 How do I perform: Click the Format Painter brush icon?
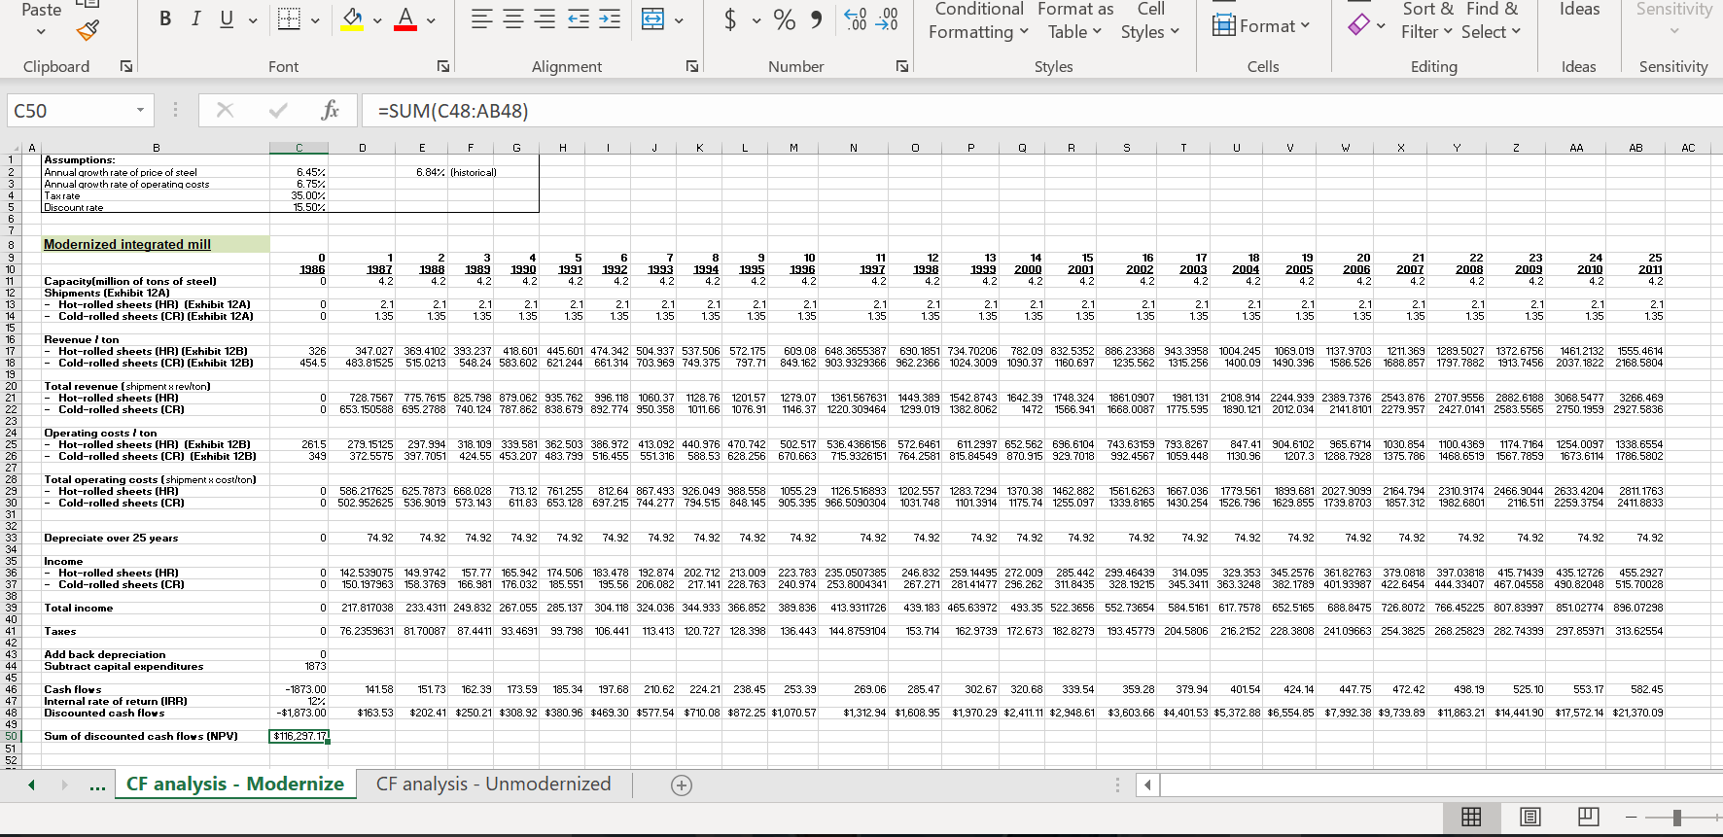coord(88,31)
